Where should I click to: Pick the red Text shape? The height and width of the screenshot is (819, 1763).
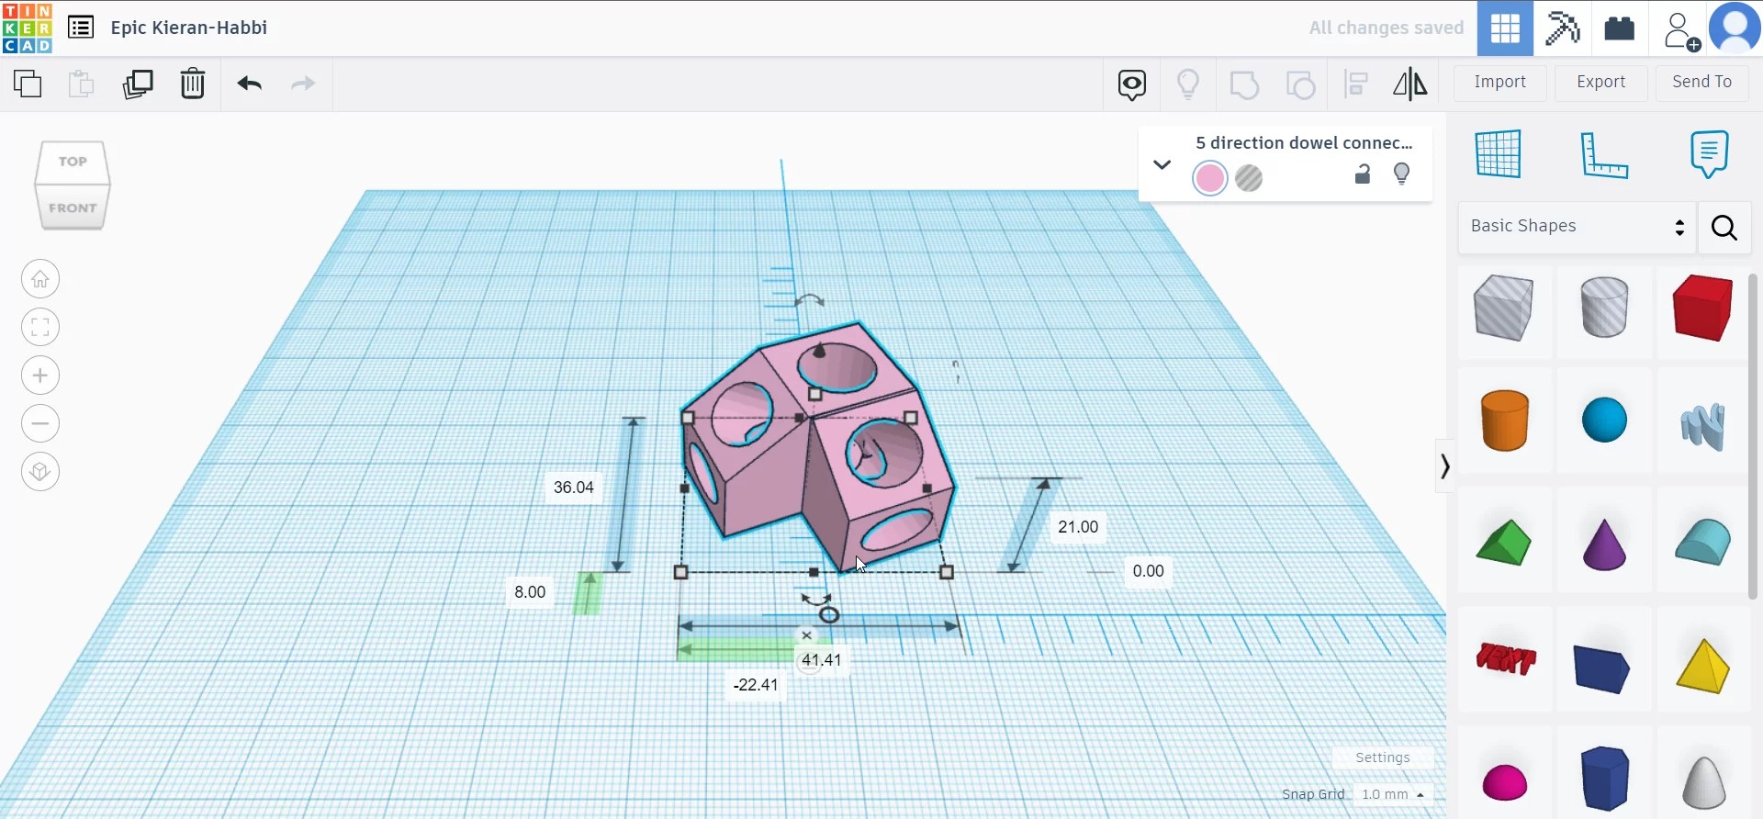tap(1506, 659)
